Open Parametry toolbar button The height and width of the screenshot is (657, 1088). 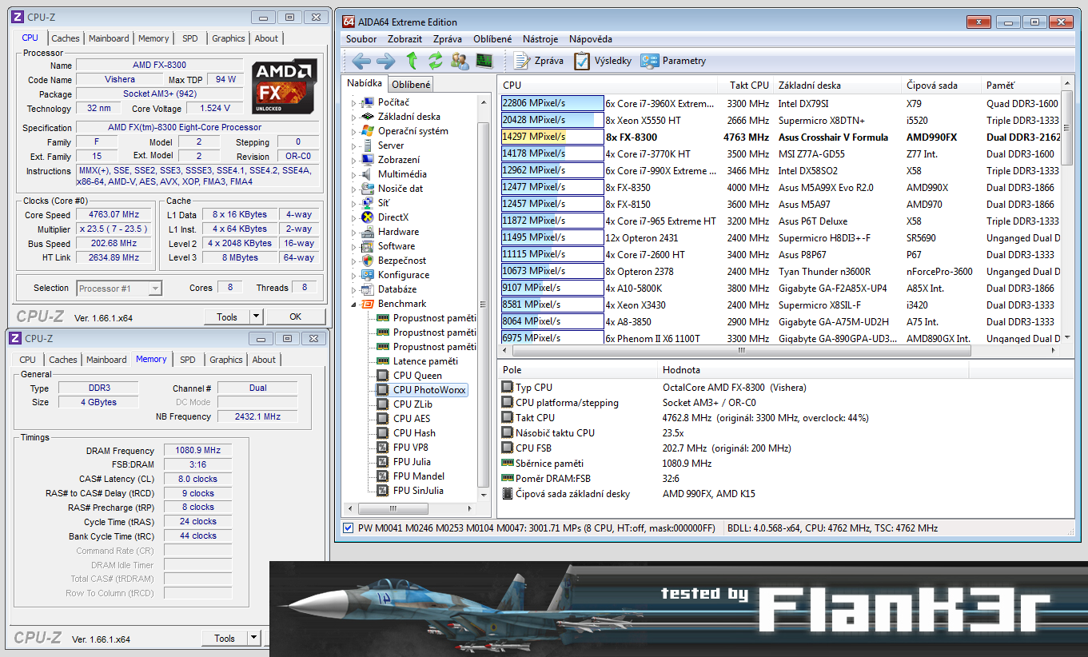pos(673,61)
